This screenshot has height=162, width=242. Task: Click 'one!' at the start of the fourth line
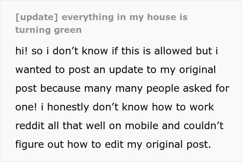(x=26, y=107)
